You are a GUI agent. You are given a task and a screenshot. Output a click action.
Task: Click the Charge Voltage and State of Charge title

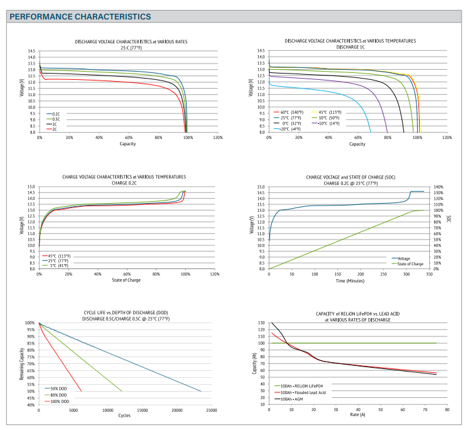pyautogui.click(x=351, y=177)
